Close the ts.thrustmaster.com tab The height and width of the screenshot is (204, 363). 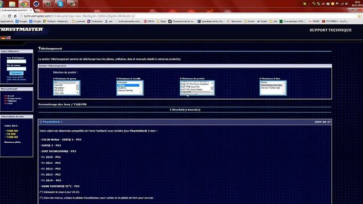point(31,10)
